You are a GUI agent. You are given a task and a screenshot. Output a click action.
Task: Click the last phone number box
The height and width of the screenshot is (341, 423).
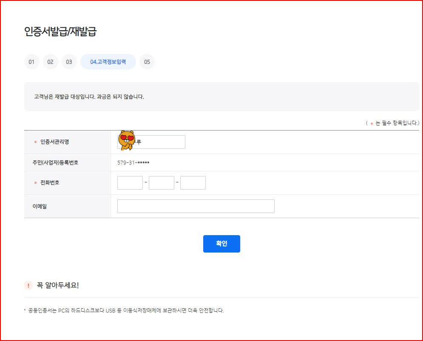click(193, 182)
